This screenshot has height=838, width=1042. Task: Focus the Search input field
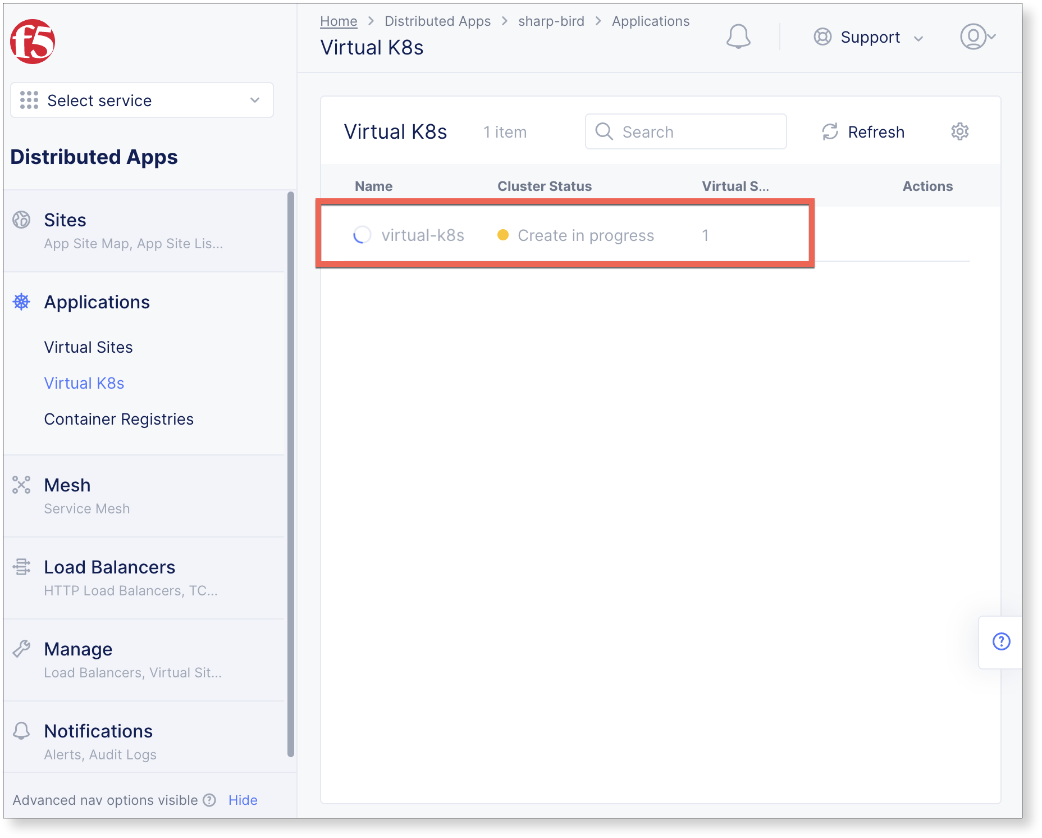click(x=685, y=131)
